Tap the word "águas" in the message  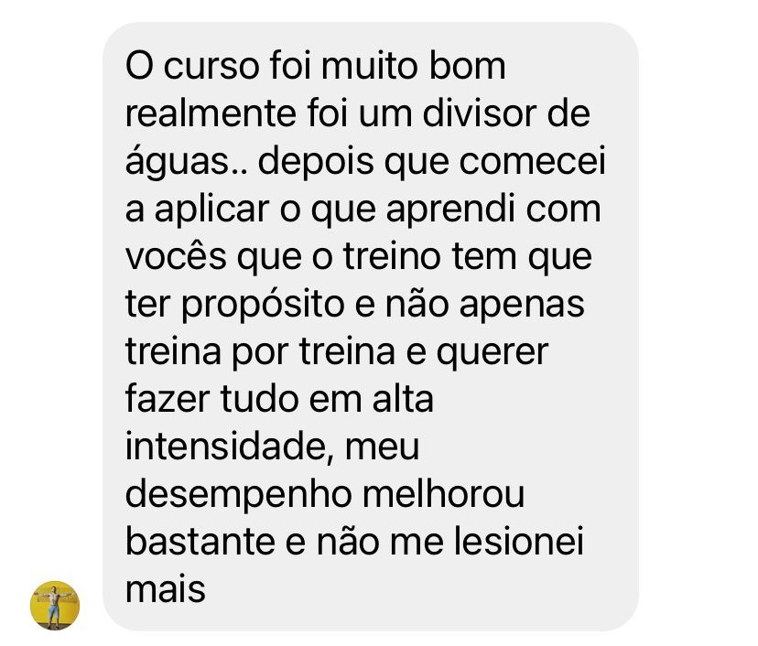(177, 162)
